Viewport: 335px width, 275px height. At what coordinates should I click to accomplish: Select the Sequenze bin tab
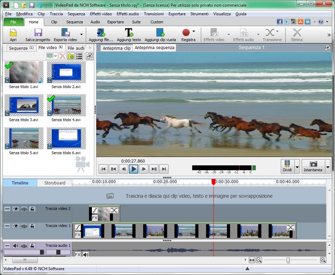click(21, 48)
